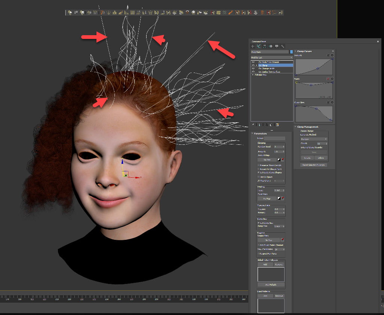Click the Add Multiple button
Viewport: 384px width, 315px height.
click(271, 285)
